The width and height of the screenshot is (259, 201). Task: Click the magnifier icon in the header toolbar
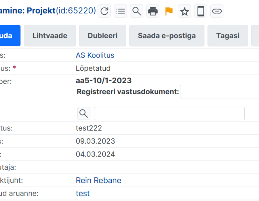(x=137, y=11)
